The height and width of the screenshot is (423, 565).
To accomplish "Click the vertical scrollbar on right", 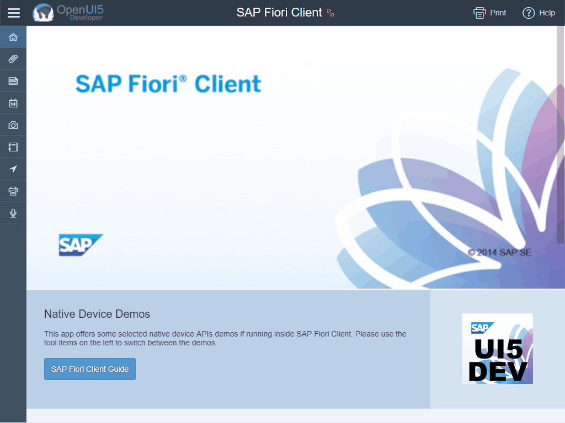I will pyautogui.click(x=561, y=135).
